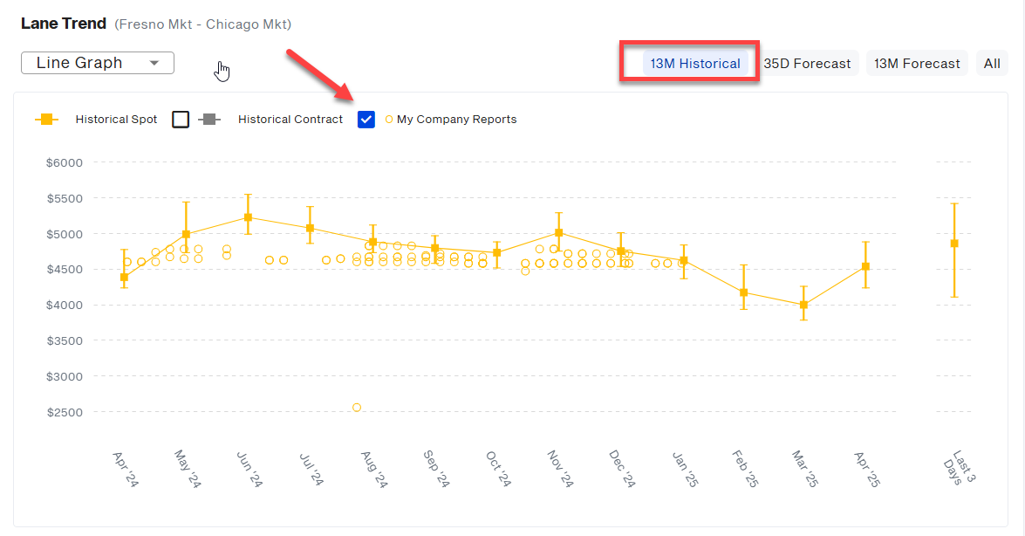Enable the Historical Contract checkbox

tap(181, 119)
